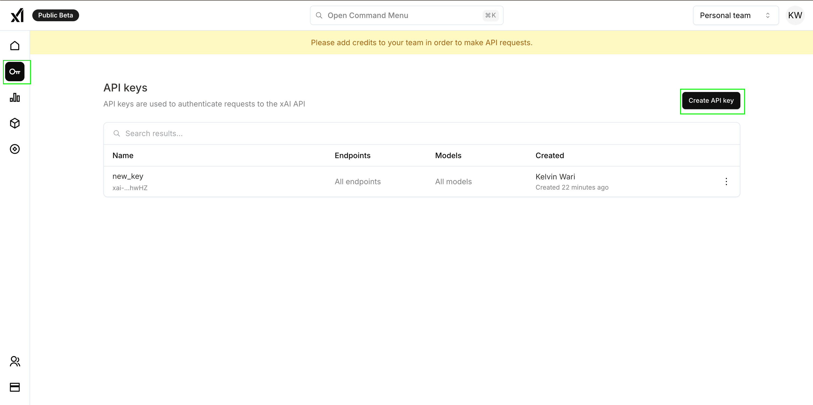
Task: Open the team members users icon
Action: pyautogui.click(x=15, y=361)
